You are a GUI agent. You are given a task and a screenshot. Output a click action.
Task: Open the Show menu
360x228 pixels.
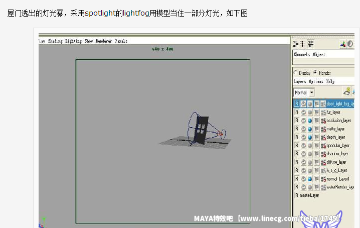(x=89, y=41)
